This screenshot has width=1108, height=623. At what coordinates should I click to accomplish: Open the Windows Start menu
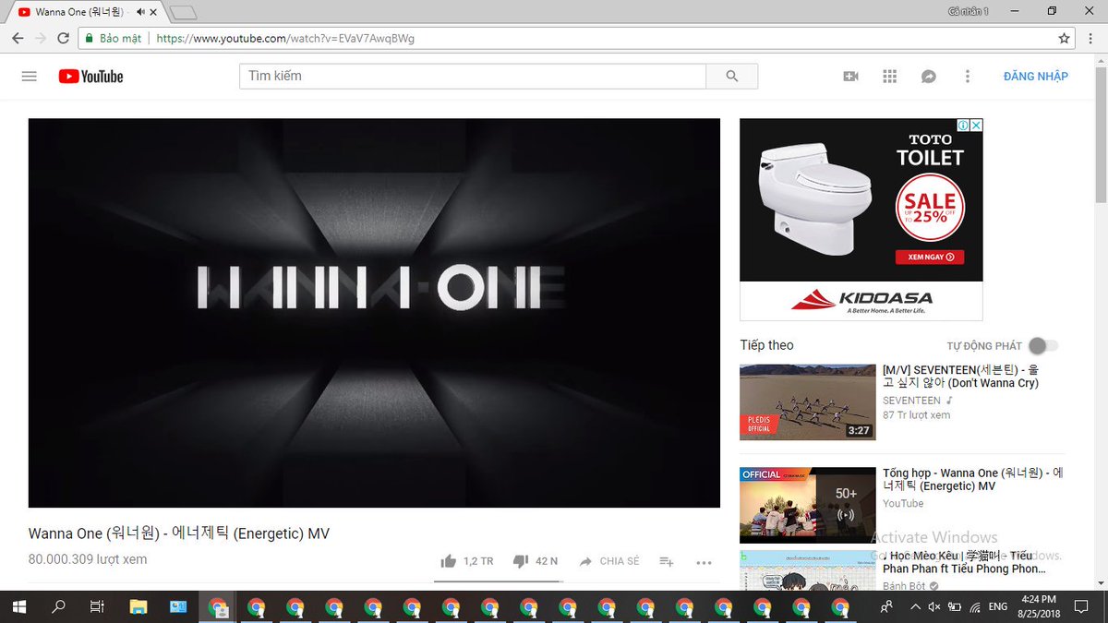(x=18, y=606)
